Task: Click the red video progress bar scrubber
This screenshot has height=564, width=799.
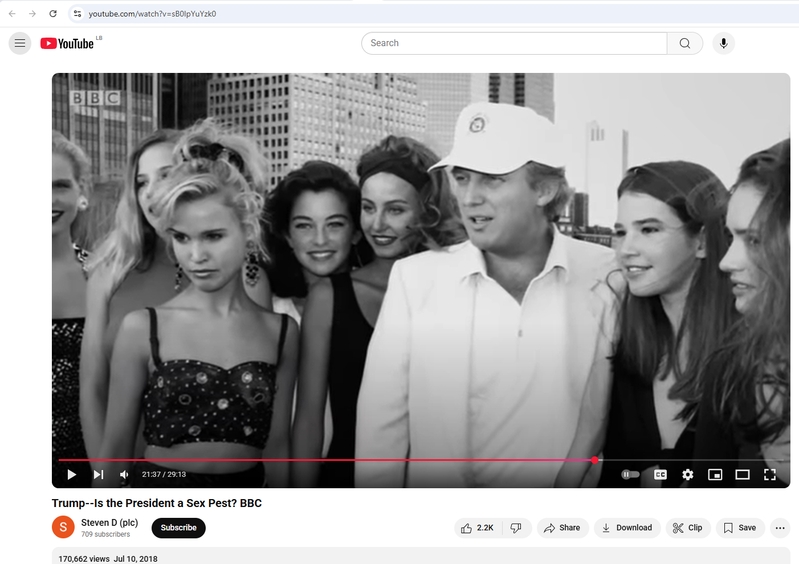Action: click(x=594, y=460)
